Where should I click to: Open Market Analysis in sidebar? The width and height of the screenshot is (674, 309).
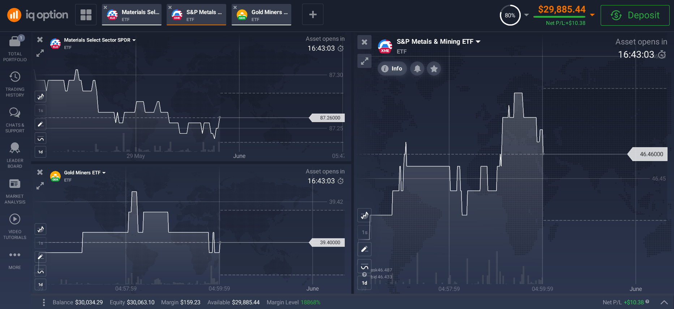point(15,191)
